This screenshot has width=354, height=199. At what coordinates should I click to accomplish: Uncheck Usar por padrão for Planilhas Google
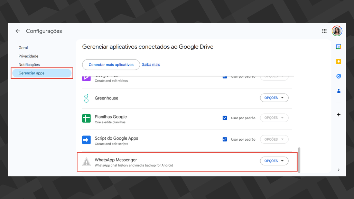pos(225,118)
